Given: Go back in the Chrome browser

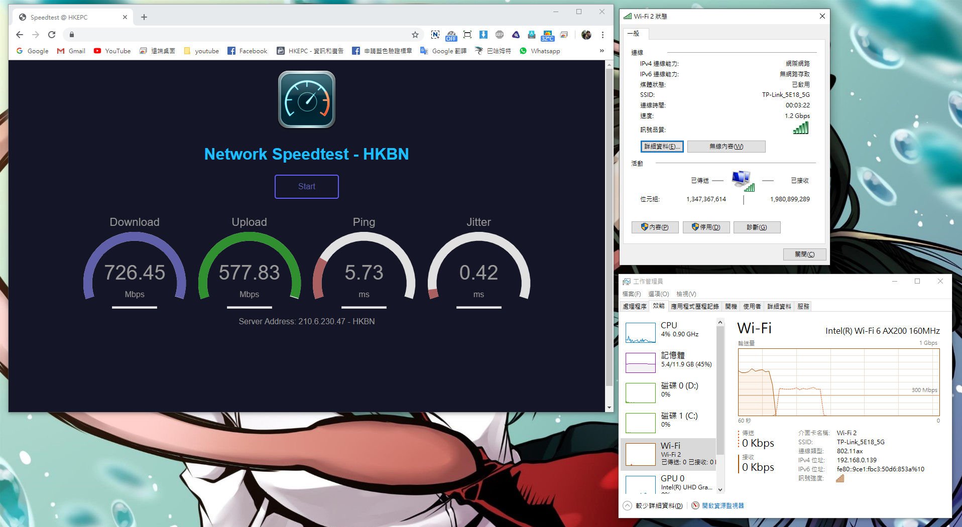Looking at the screenshot, I should coord(20,35).
